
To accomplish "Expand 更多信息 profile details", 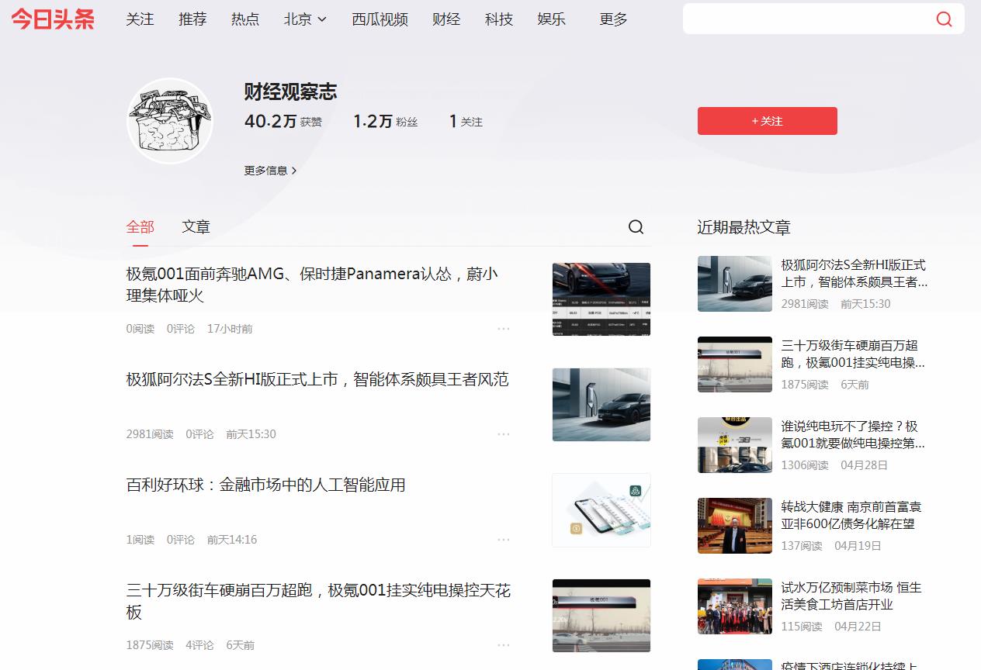I will [x=271, y=171].
